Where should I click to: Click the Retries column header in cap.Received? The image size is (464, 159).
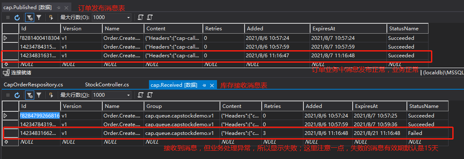(x=282, y=106)
